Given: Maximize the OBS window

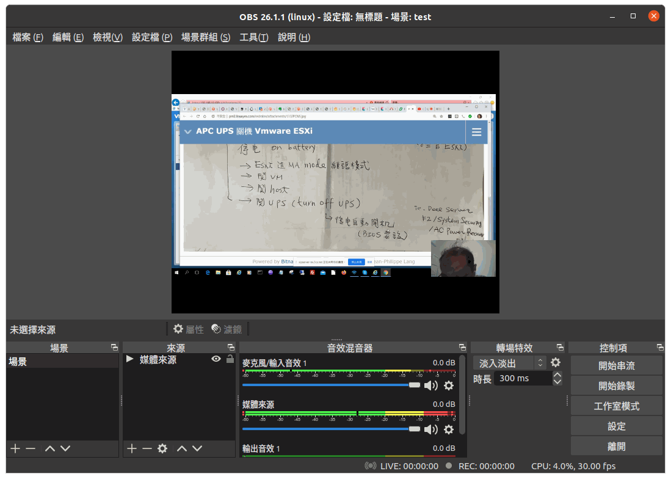Looking at the screenshot, I should [633, 16].
